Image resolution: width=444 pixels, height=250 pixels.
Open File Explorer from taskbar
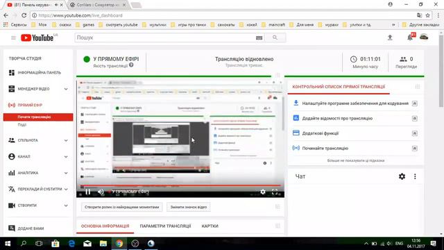tap(103, 244)
